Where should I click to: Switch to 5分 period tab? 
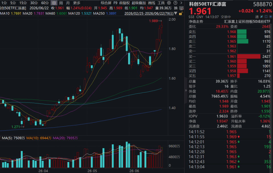pos(13,3)
